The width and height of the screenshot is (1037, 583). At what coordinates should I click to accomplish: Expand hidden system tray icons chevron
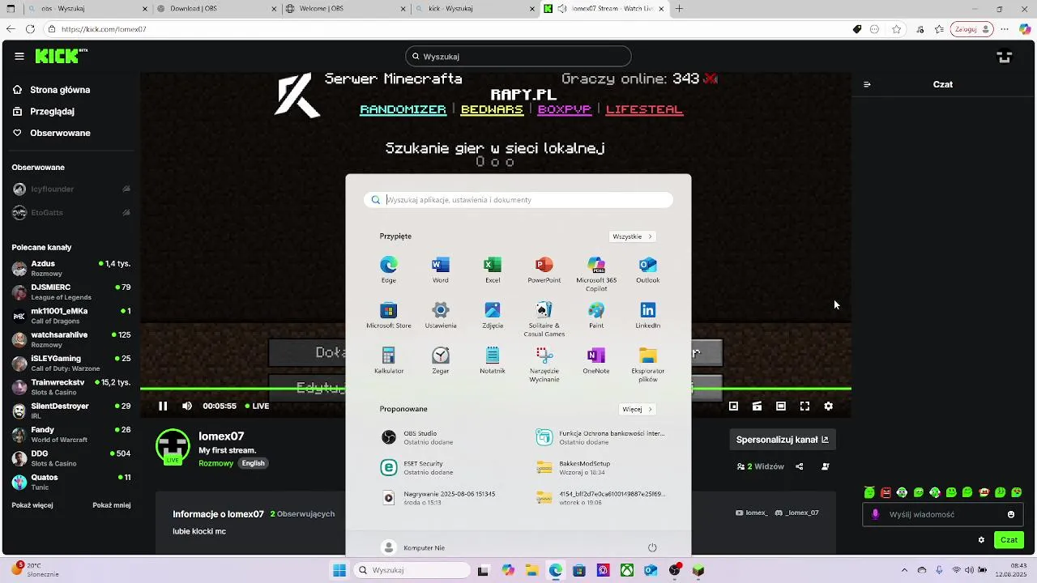coord(904,570)
